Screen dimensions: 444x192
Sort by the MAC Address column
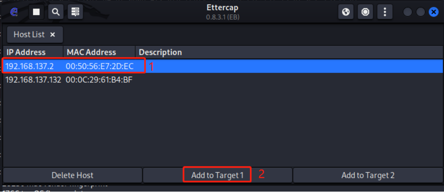(x=91, y=52)
